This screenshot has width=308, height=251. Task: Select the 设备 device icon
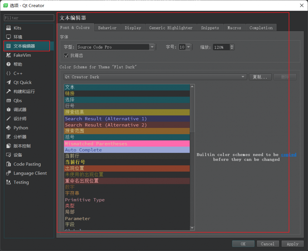(8, 155)
